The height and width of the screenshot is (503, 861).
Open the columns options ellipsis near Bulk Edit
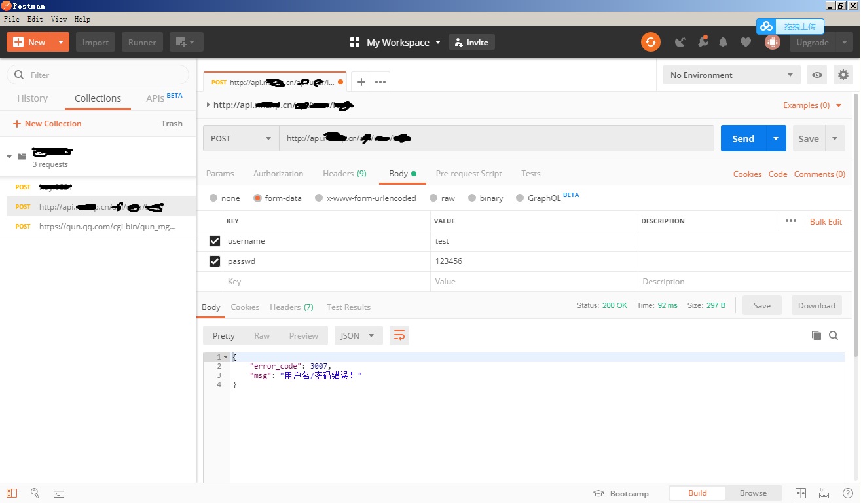coord(791,221)
